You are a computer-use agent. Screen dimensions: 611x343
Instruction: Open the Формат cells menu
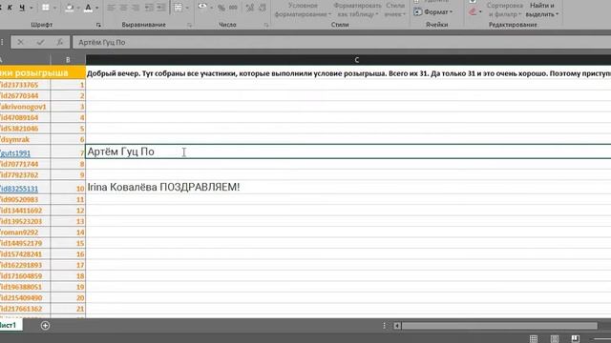tap(433, 12)
